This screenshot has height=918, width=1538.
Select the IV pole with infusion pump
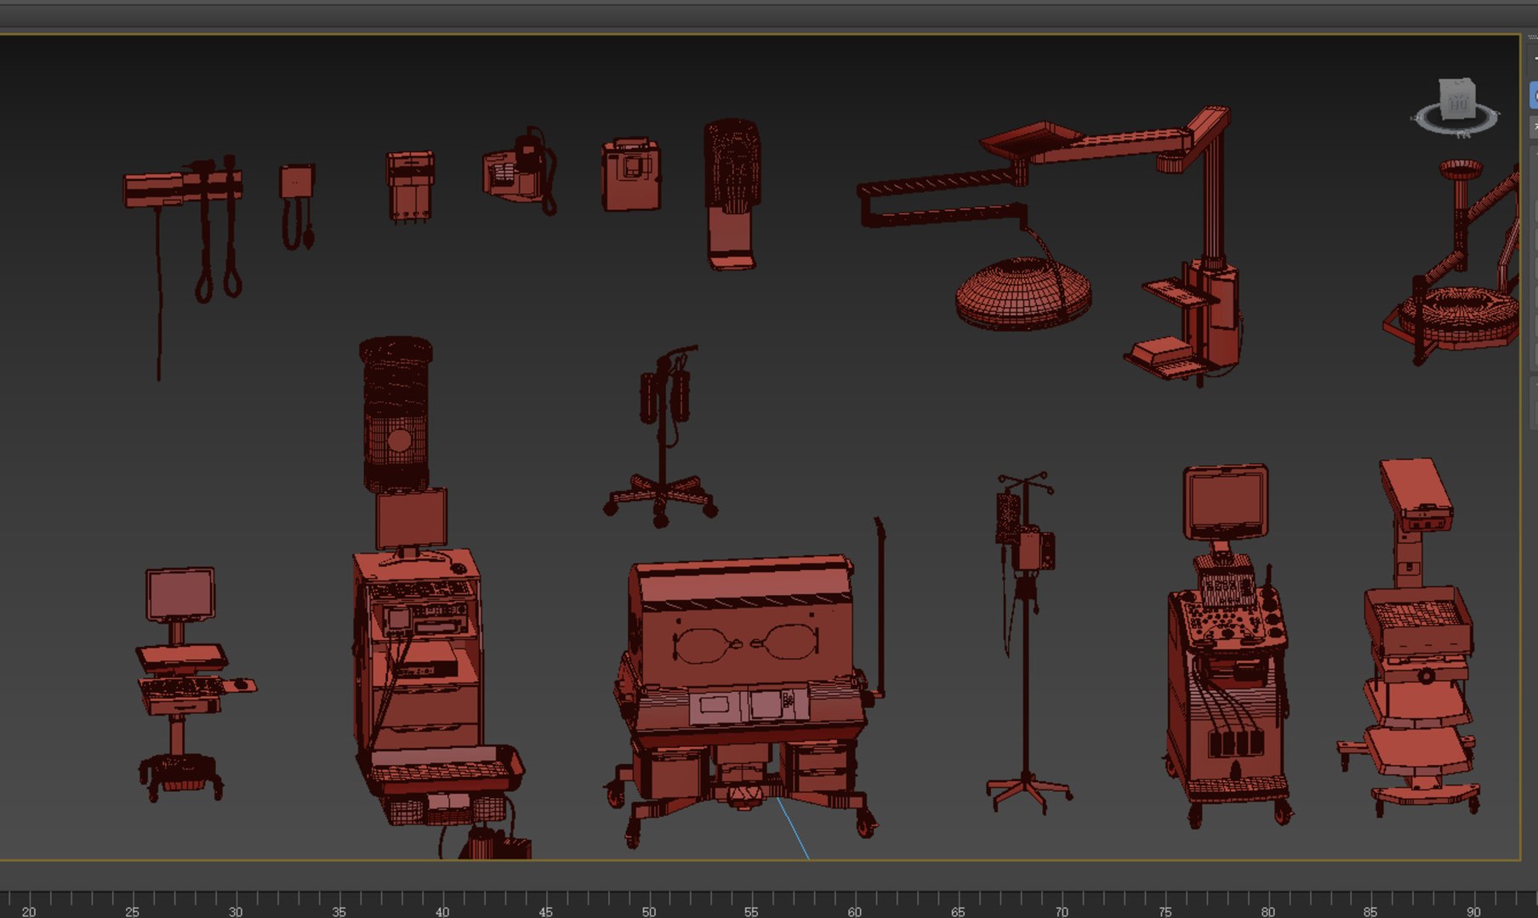1028,643
